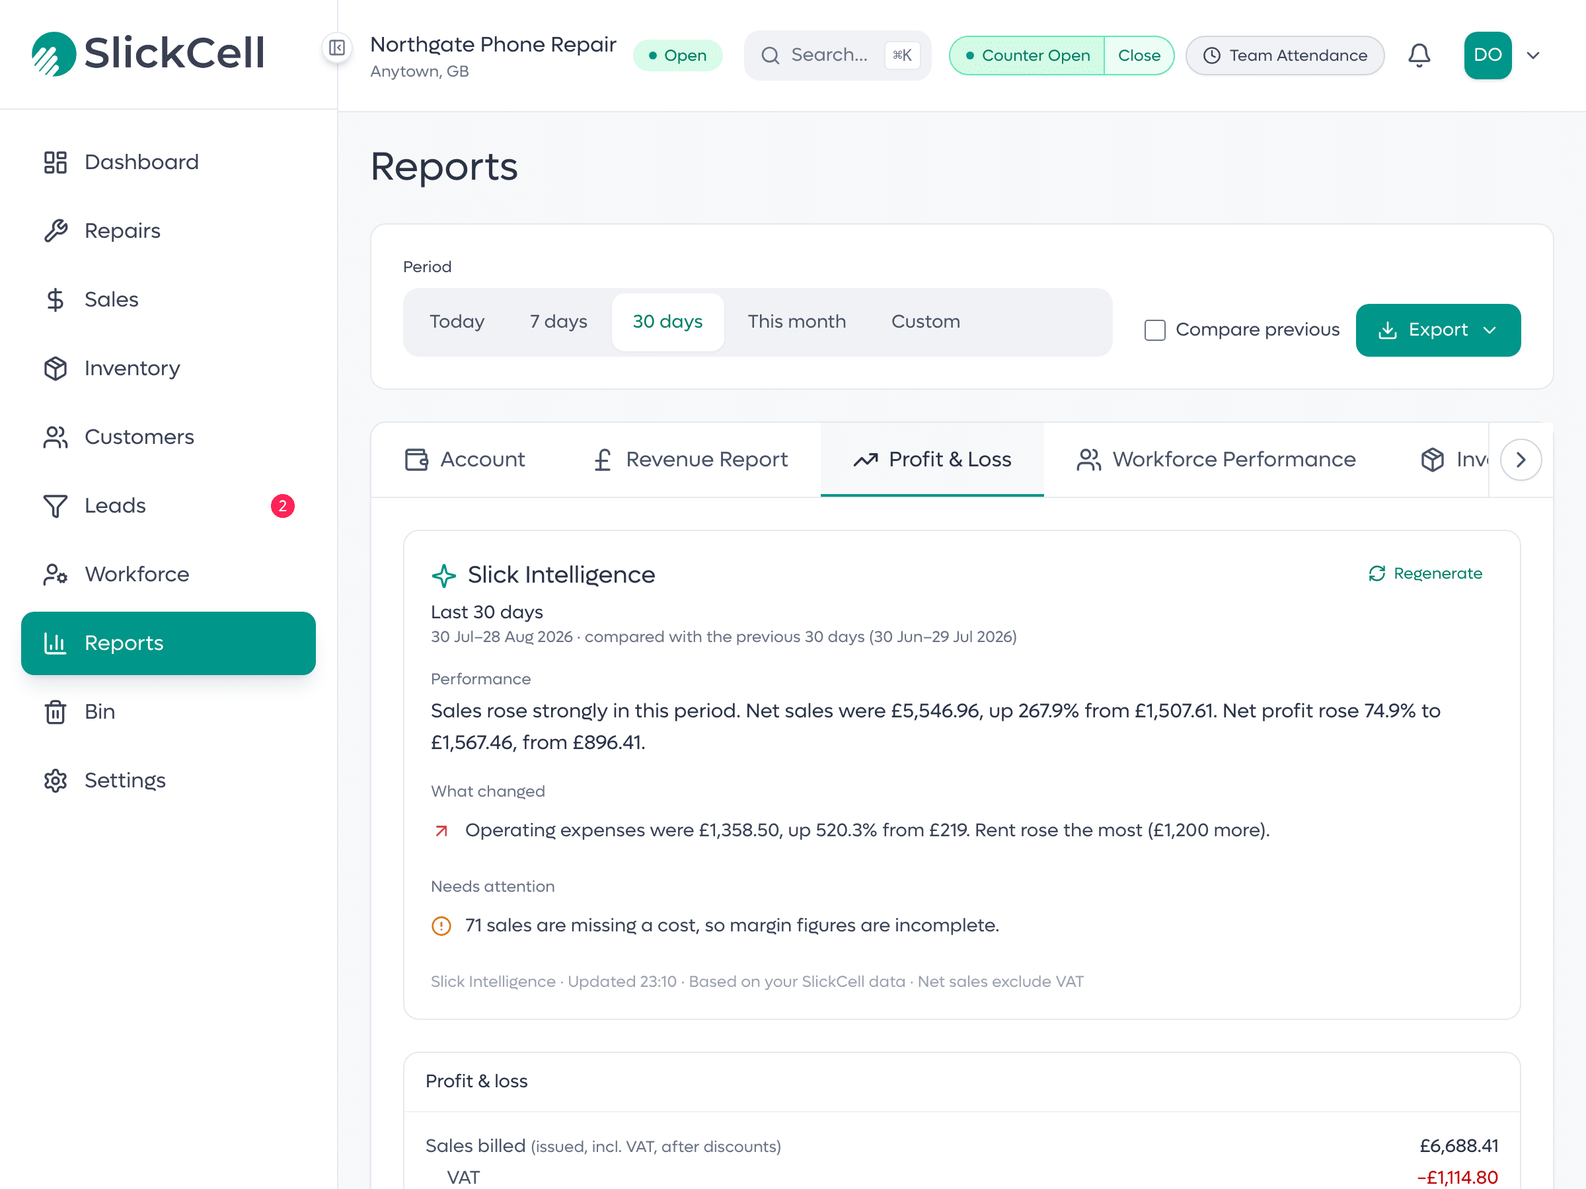Image resolution: width=1586 pixels, height=1189 pixels.
Task: Select Custom period
Action: pos(926,322)
